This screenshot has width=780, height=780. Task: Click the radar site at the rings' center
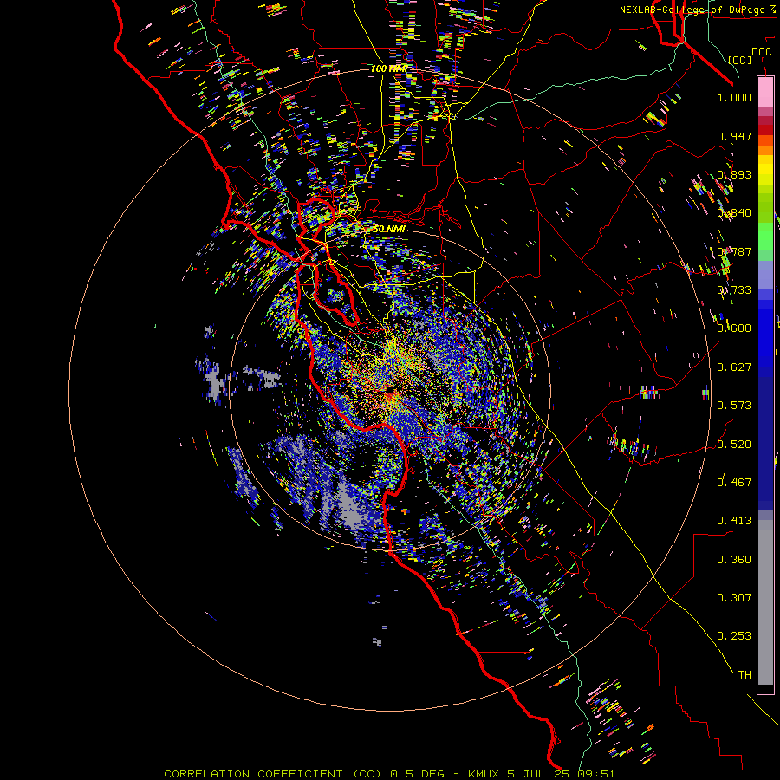(390, 388)
